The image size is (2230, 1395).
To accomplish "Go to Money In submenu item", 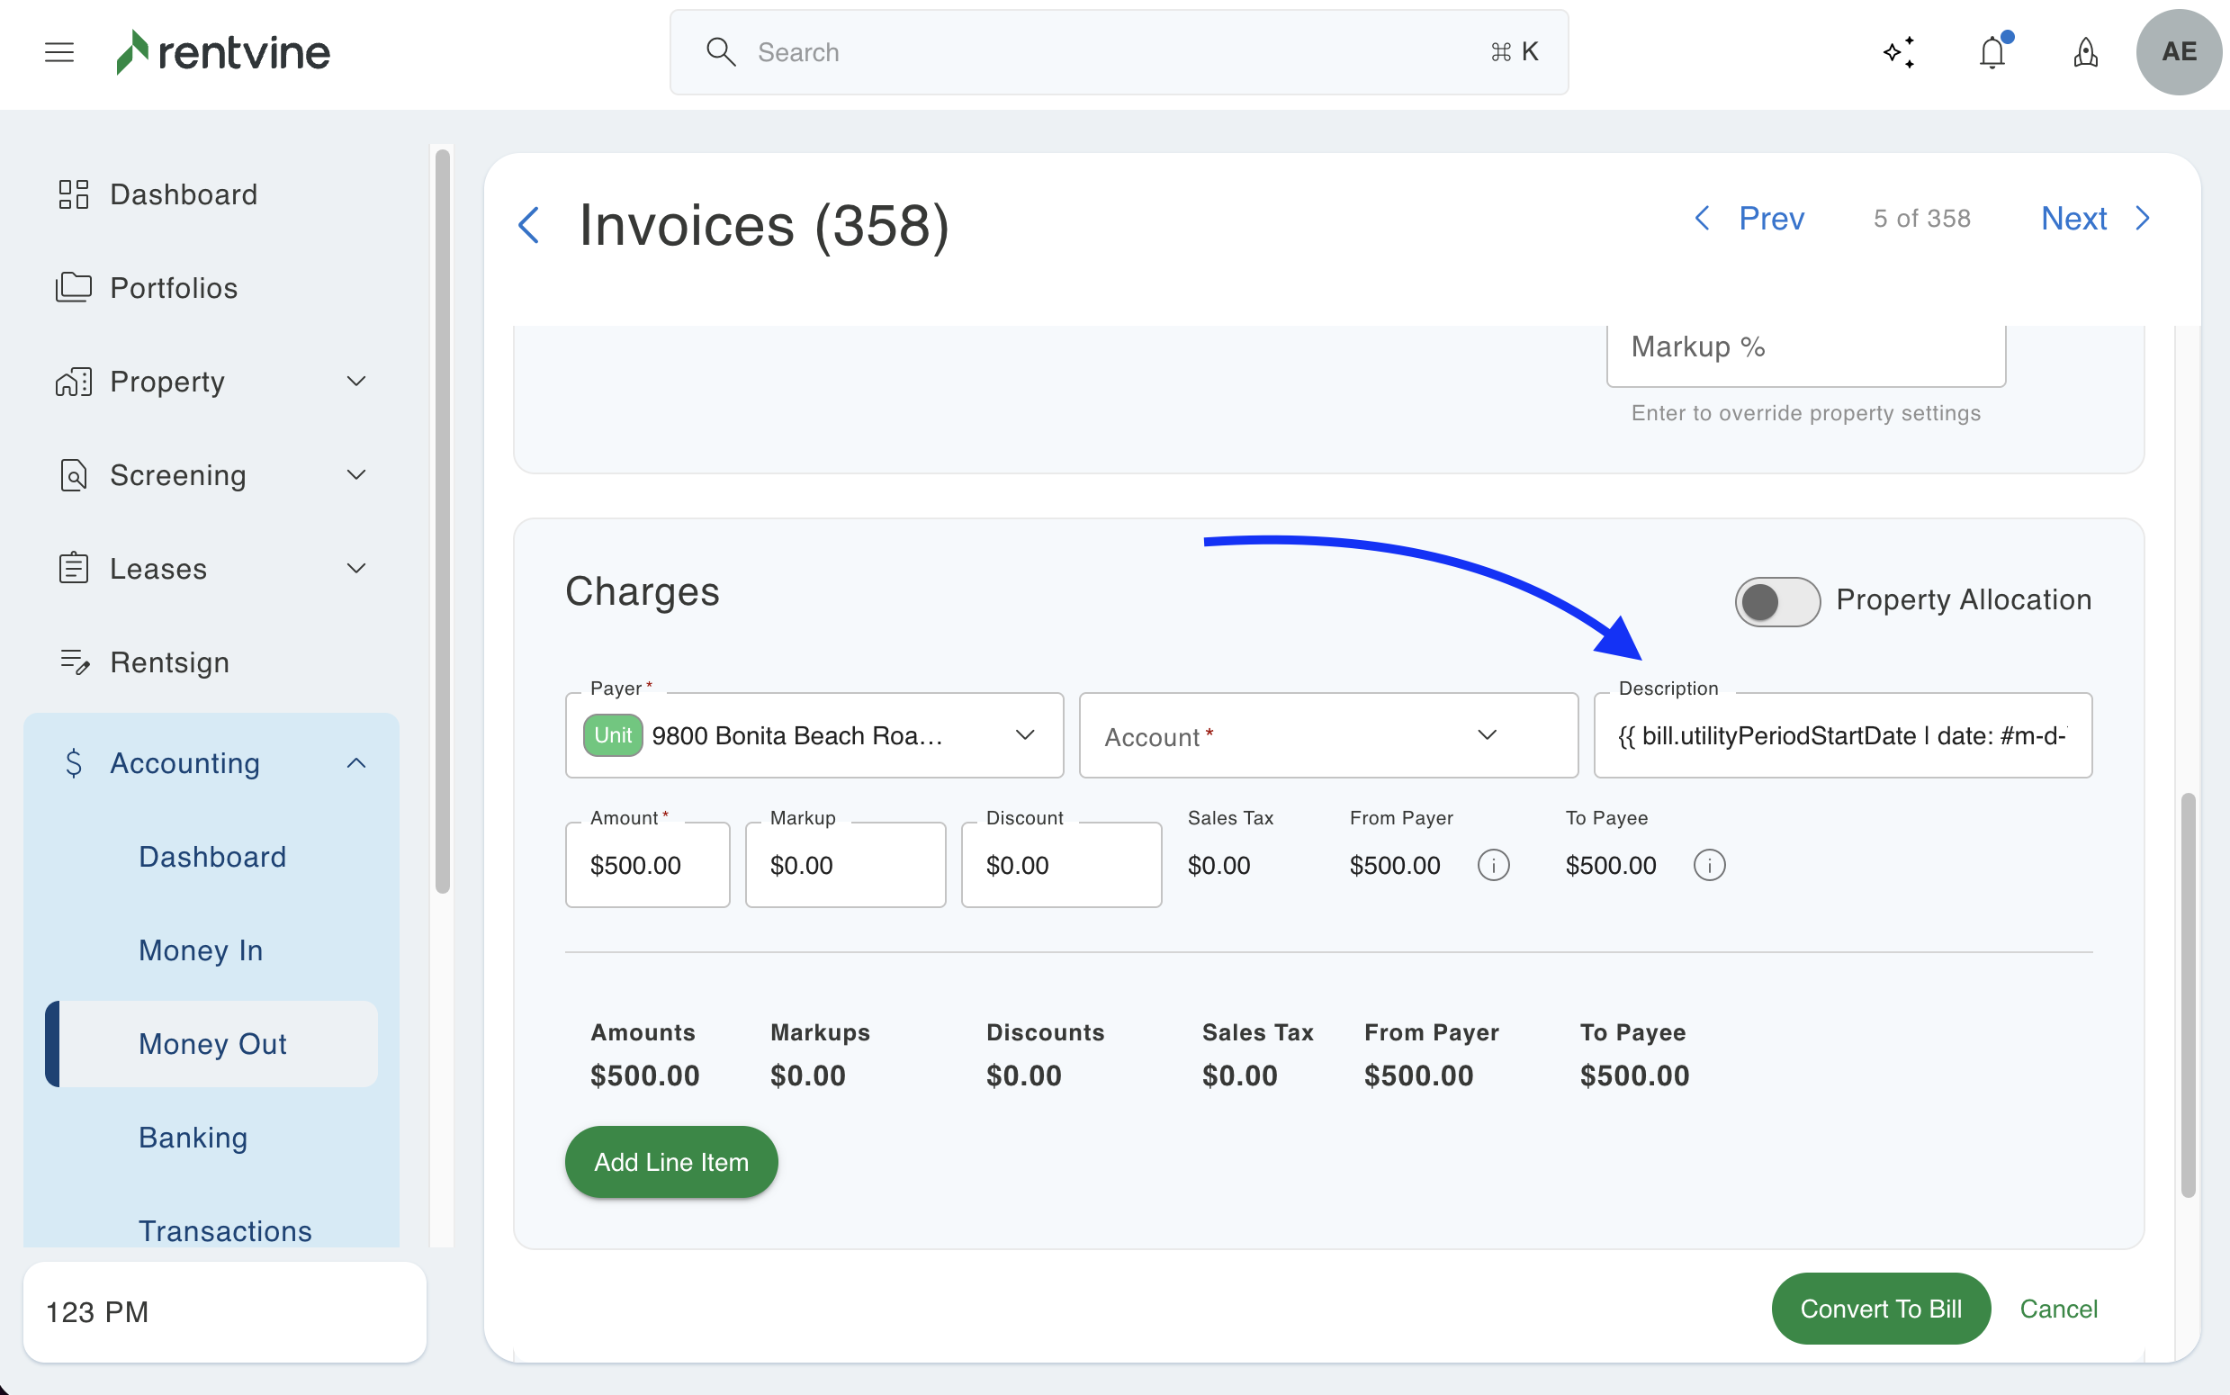I will coord(201,949).
